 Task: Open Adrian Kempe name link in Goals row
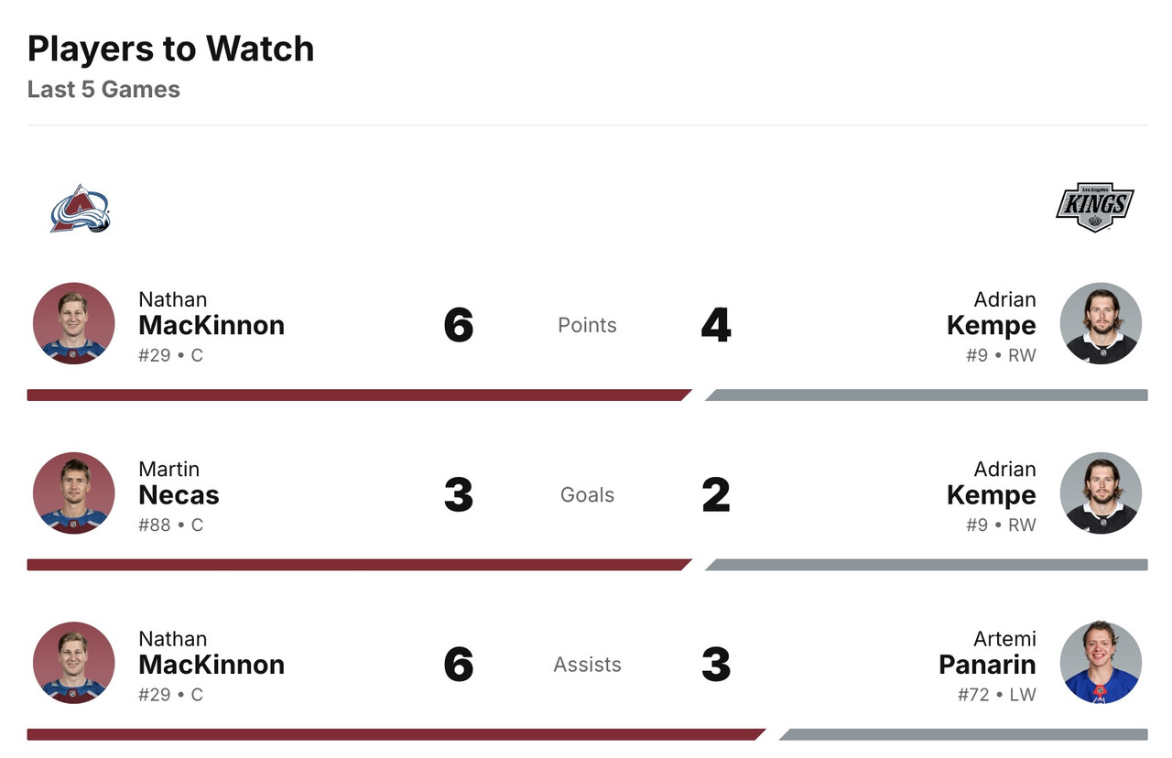[x=991, y=494]
